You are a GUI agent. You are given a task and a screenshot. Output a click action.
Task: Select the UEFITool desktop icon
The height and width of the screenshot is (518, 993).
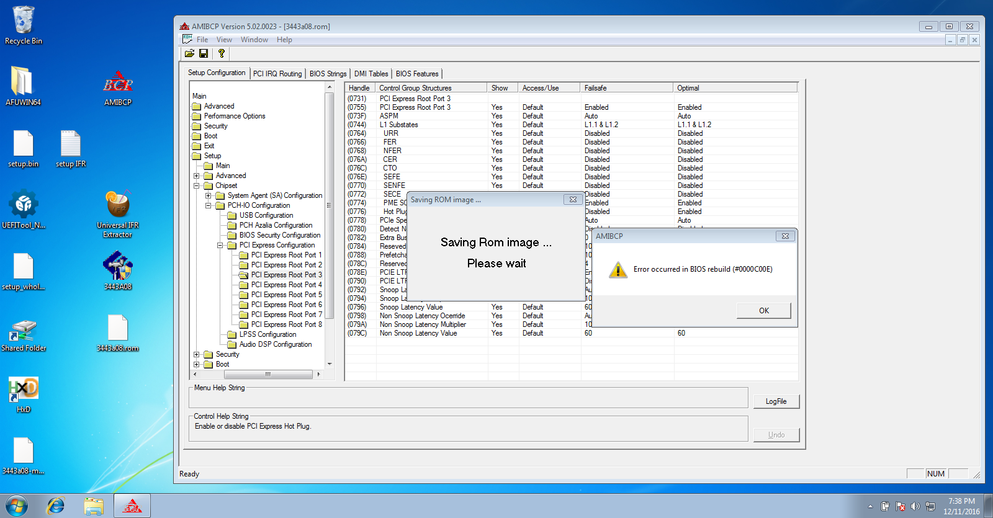(x=24, y=208)
